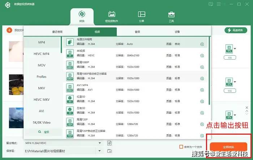Open the 工具 toolbox icon

(172, 14)
